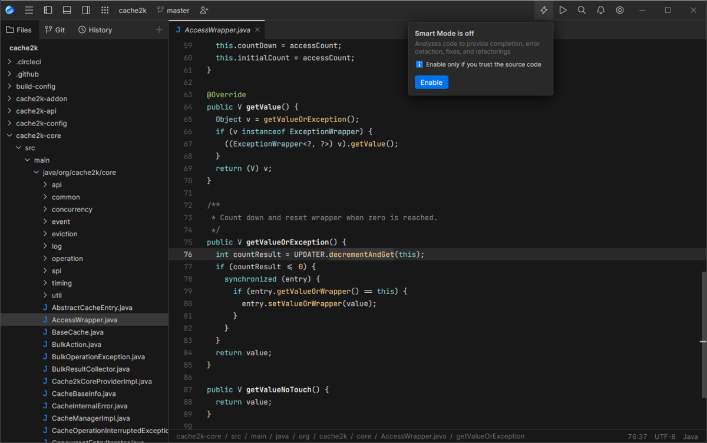Click the Smart Mode lightning icon
This screenshot has height=443, width=707.
[x=544, y=10]
